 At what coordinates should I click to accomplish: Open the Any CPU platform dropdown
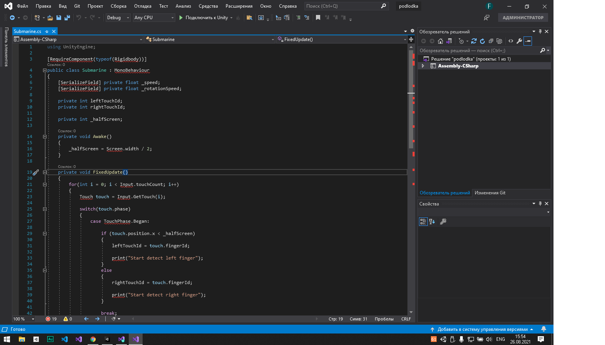pyautogui.click(x=154, y=18)
